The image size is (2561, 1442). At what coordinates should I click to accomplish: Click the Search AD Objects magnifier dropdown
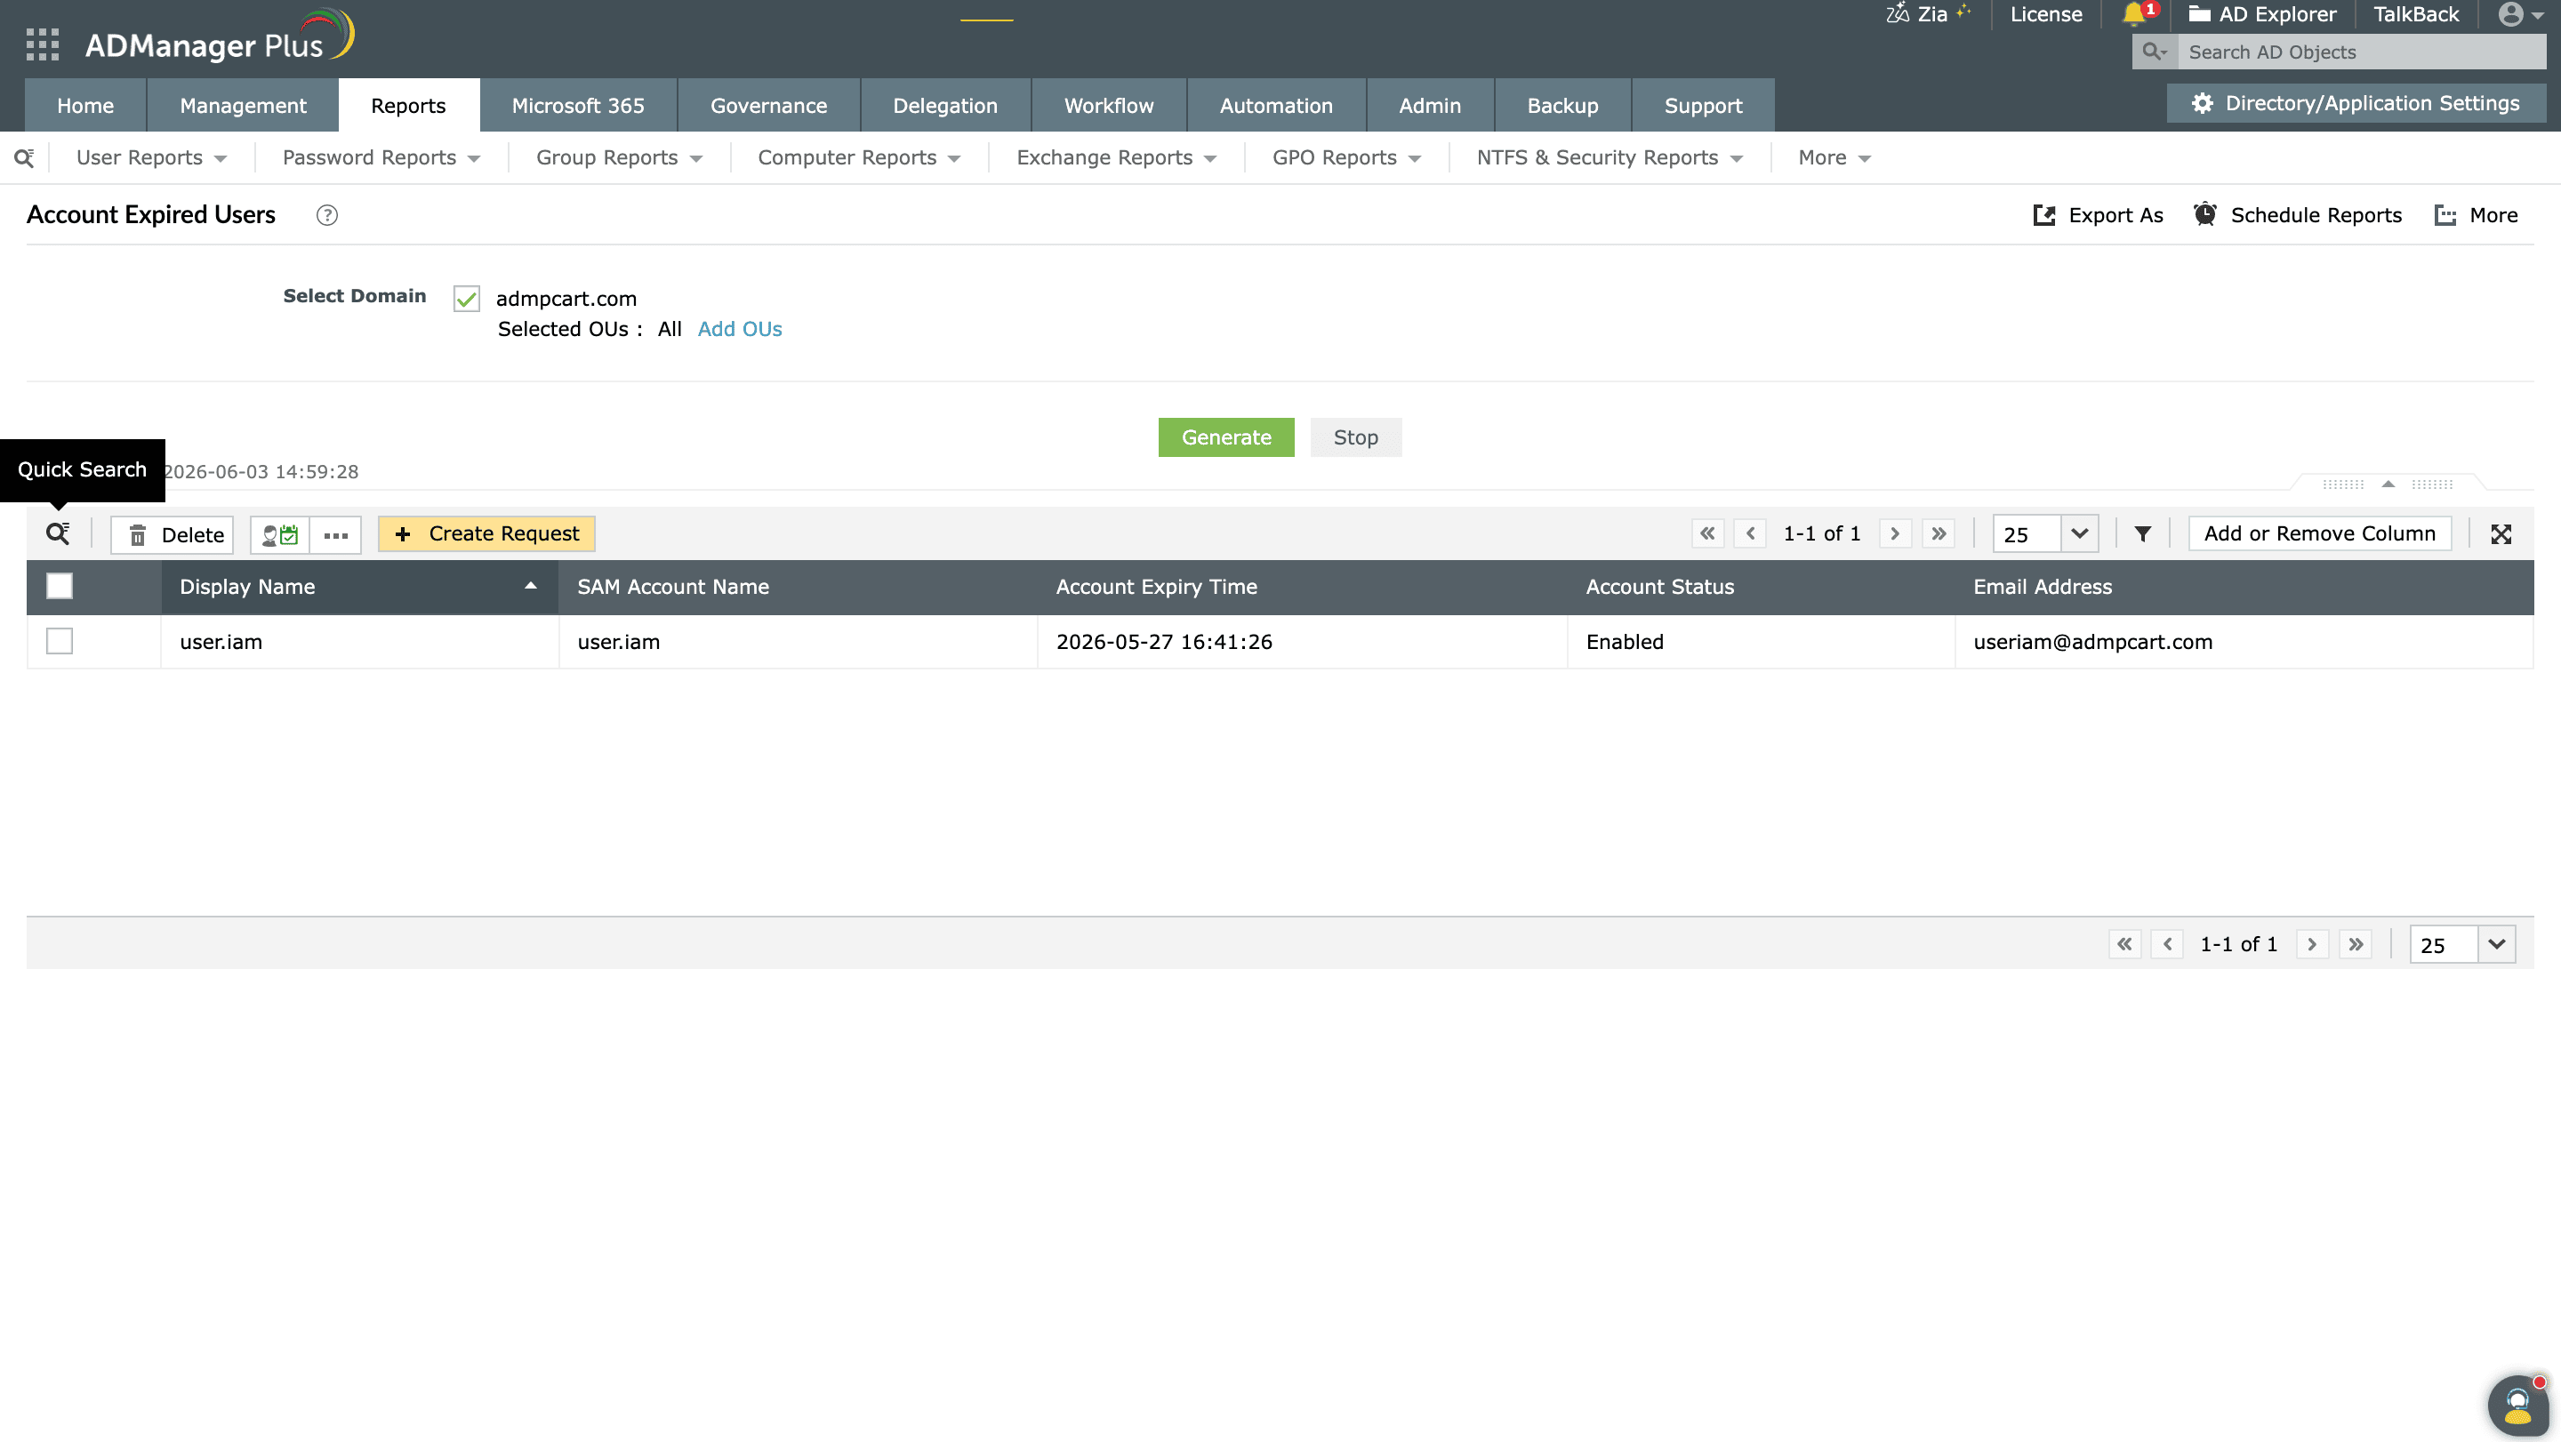(2155, 52)
